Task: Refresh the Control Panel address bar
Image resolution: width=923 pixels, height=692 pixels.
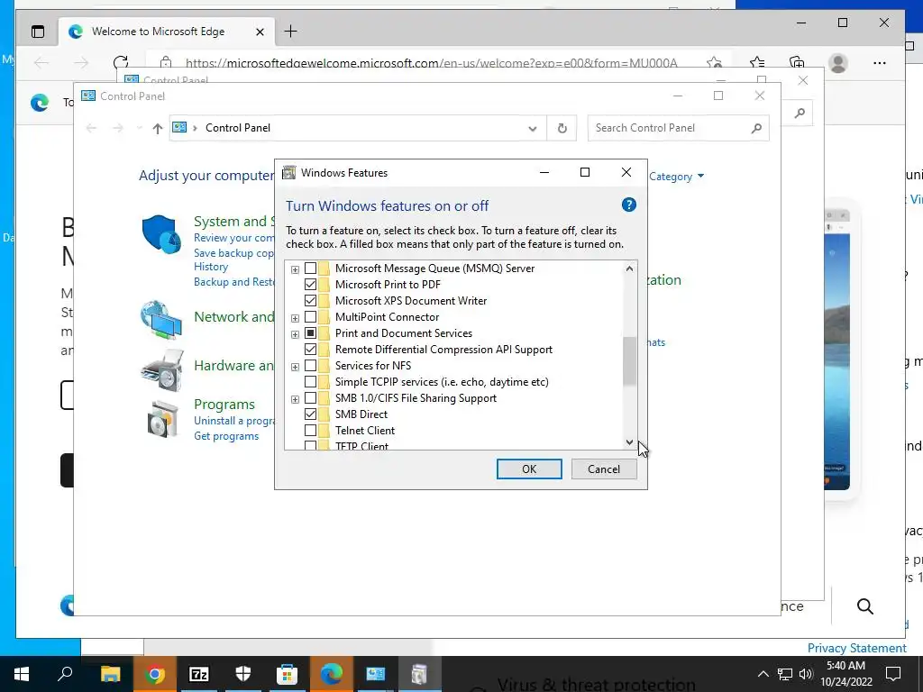Action: coord(562,128)
